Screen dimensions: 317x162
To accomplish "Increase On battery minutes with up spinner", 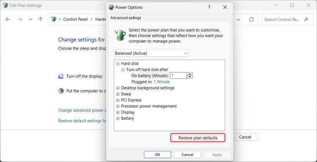I will [x=190, y=74].
